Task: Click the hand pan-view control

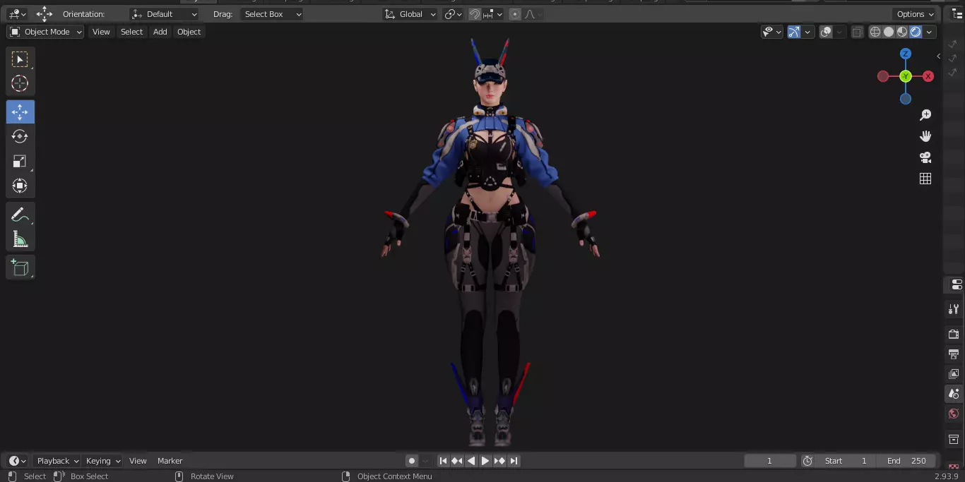Action: [x=925, y=136]
